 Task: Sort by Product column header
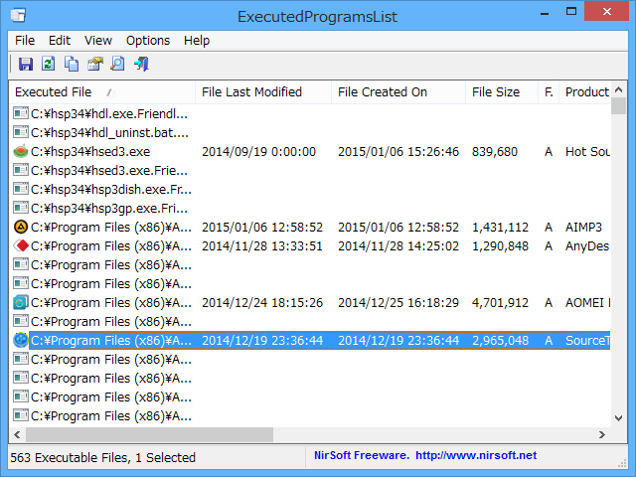[x=585, y=92]
